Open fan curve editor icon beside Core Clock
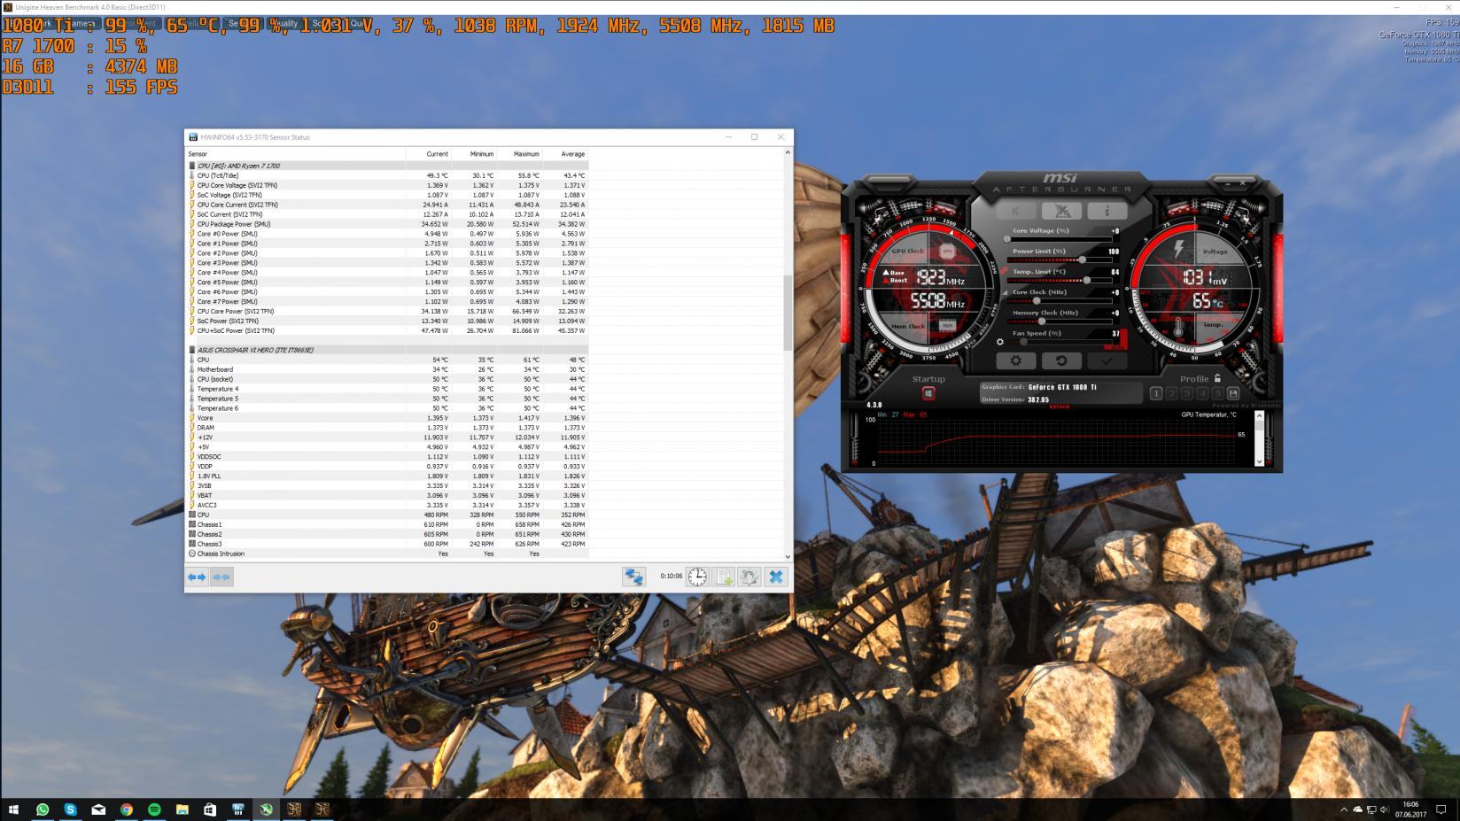This screenshot has width=1460, height=821. (x=1005, y=293)
